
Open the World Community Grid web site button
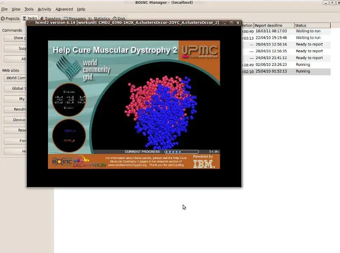point(15,78)
